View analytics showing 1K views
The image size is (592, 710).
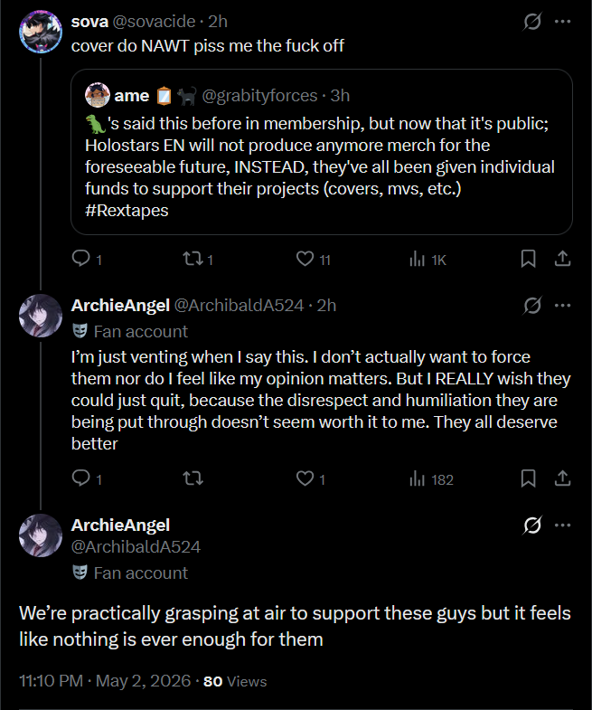click(x=428, y=260)
